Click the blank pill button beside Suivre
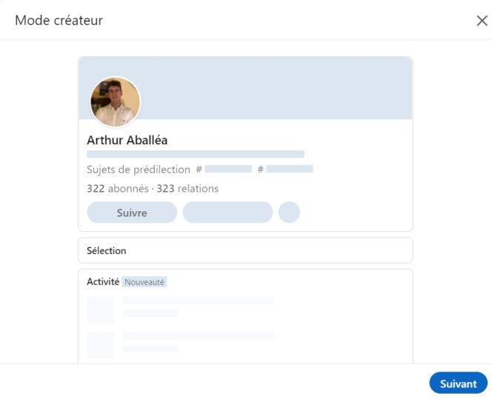The height and width of the screenshot is (399, 492). pos(227,212)
